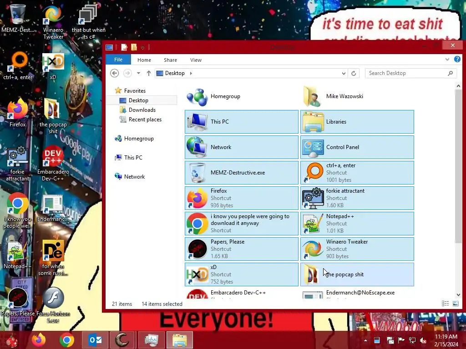
Task: Select the xD shortcut tile
Action: click(x=241, y=274)
